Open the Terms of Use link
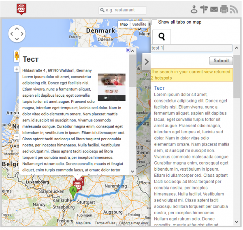This screenshot has height=230, width=243. coord(105,223)
